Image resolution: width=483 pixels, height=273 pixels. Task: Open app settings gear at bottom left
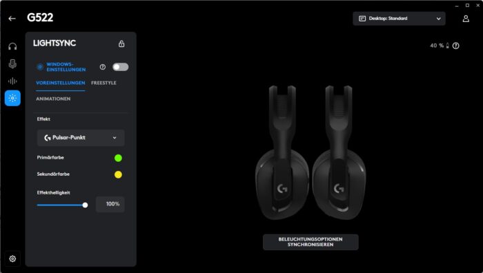click(x=12, y=259)
